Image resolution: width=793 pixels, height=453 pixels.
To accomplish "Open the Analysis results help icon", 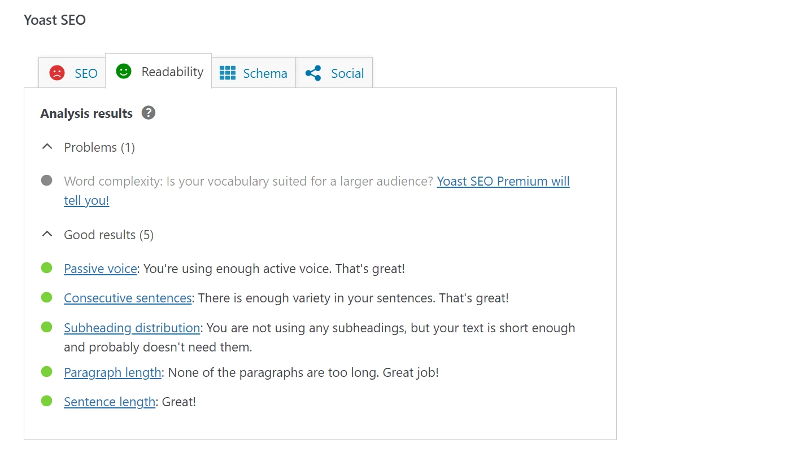I will click(149, 113).
